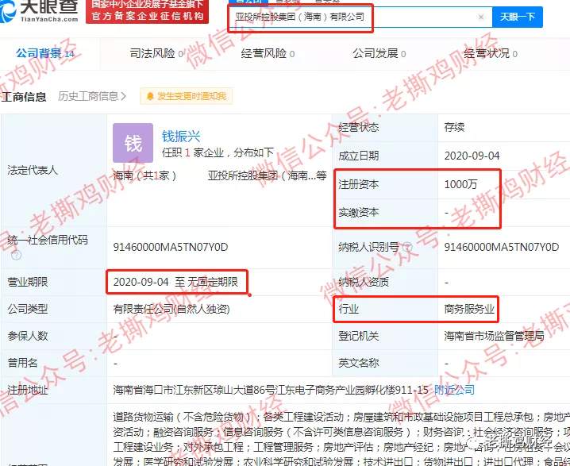570x466 pixels.
Task: Select 工商信息 section heading
Action: [24, 97]
